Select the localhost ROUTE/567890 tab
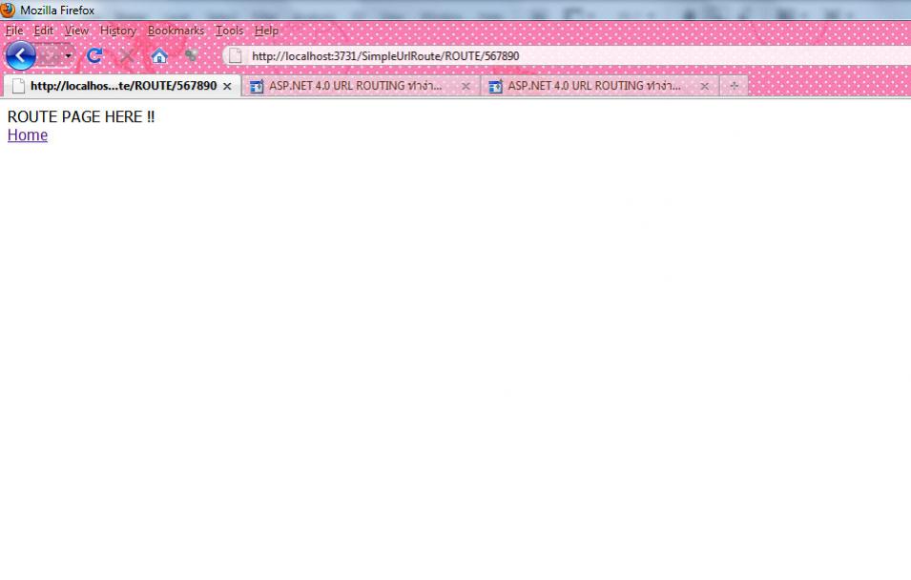This screenshot has width=911, height=580. pyautogui.click(x=122, y=86)
